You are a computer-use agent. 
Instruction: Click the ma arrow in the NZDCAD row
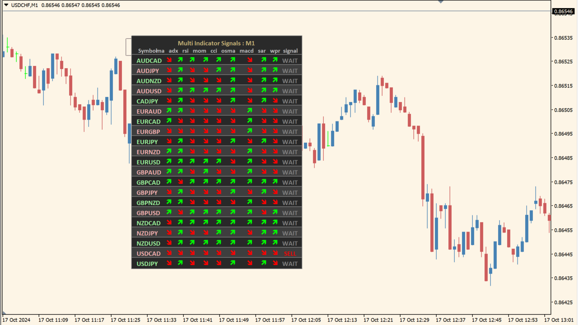click(169, 222)
